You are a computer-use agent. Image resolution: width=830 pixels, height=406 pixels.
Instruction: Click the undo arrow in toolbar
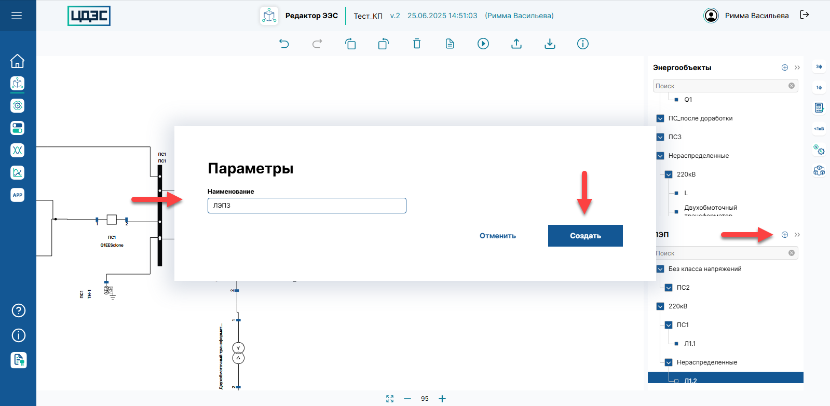coord(284,44)
